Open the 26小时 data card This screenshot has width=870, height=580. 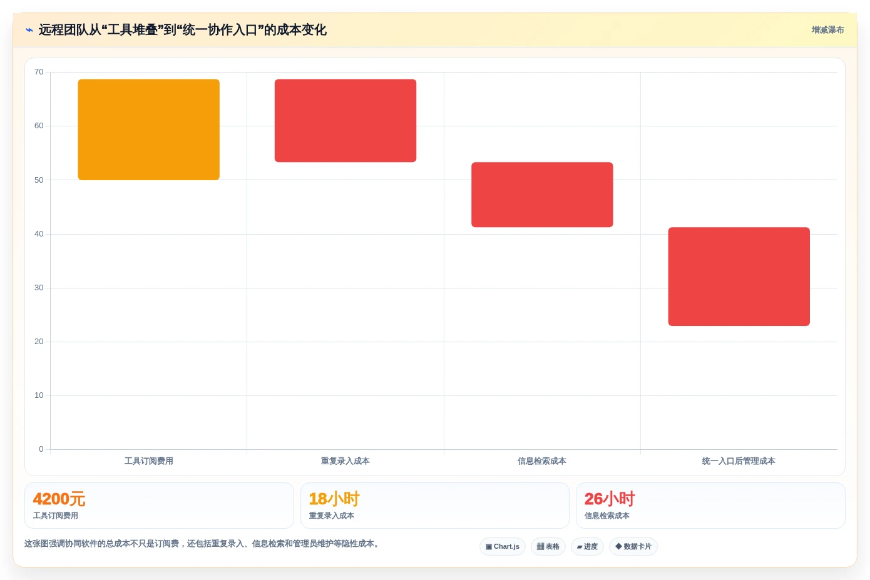coord(710,506)
